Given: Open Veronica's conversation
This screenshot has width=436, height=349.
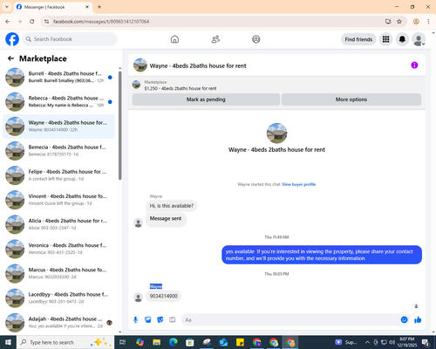Looking at the screenshot, I should click(x=58, y=249).
